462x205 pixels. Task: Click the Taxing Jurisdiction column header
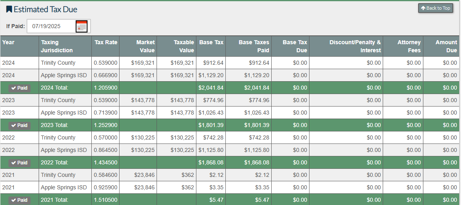57,46
